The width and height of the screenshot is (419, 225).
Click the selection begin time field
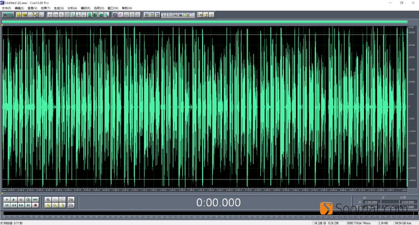[x=372, y=202]
